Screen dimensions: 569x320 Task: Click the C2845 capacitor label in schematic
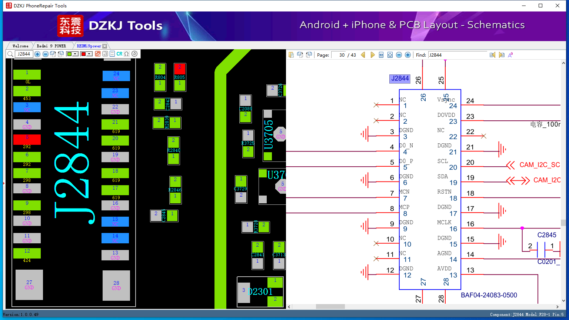coord(547,235)
